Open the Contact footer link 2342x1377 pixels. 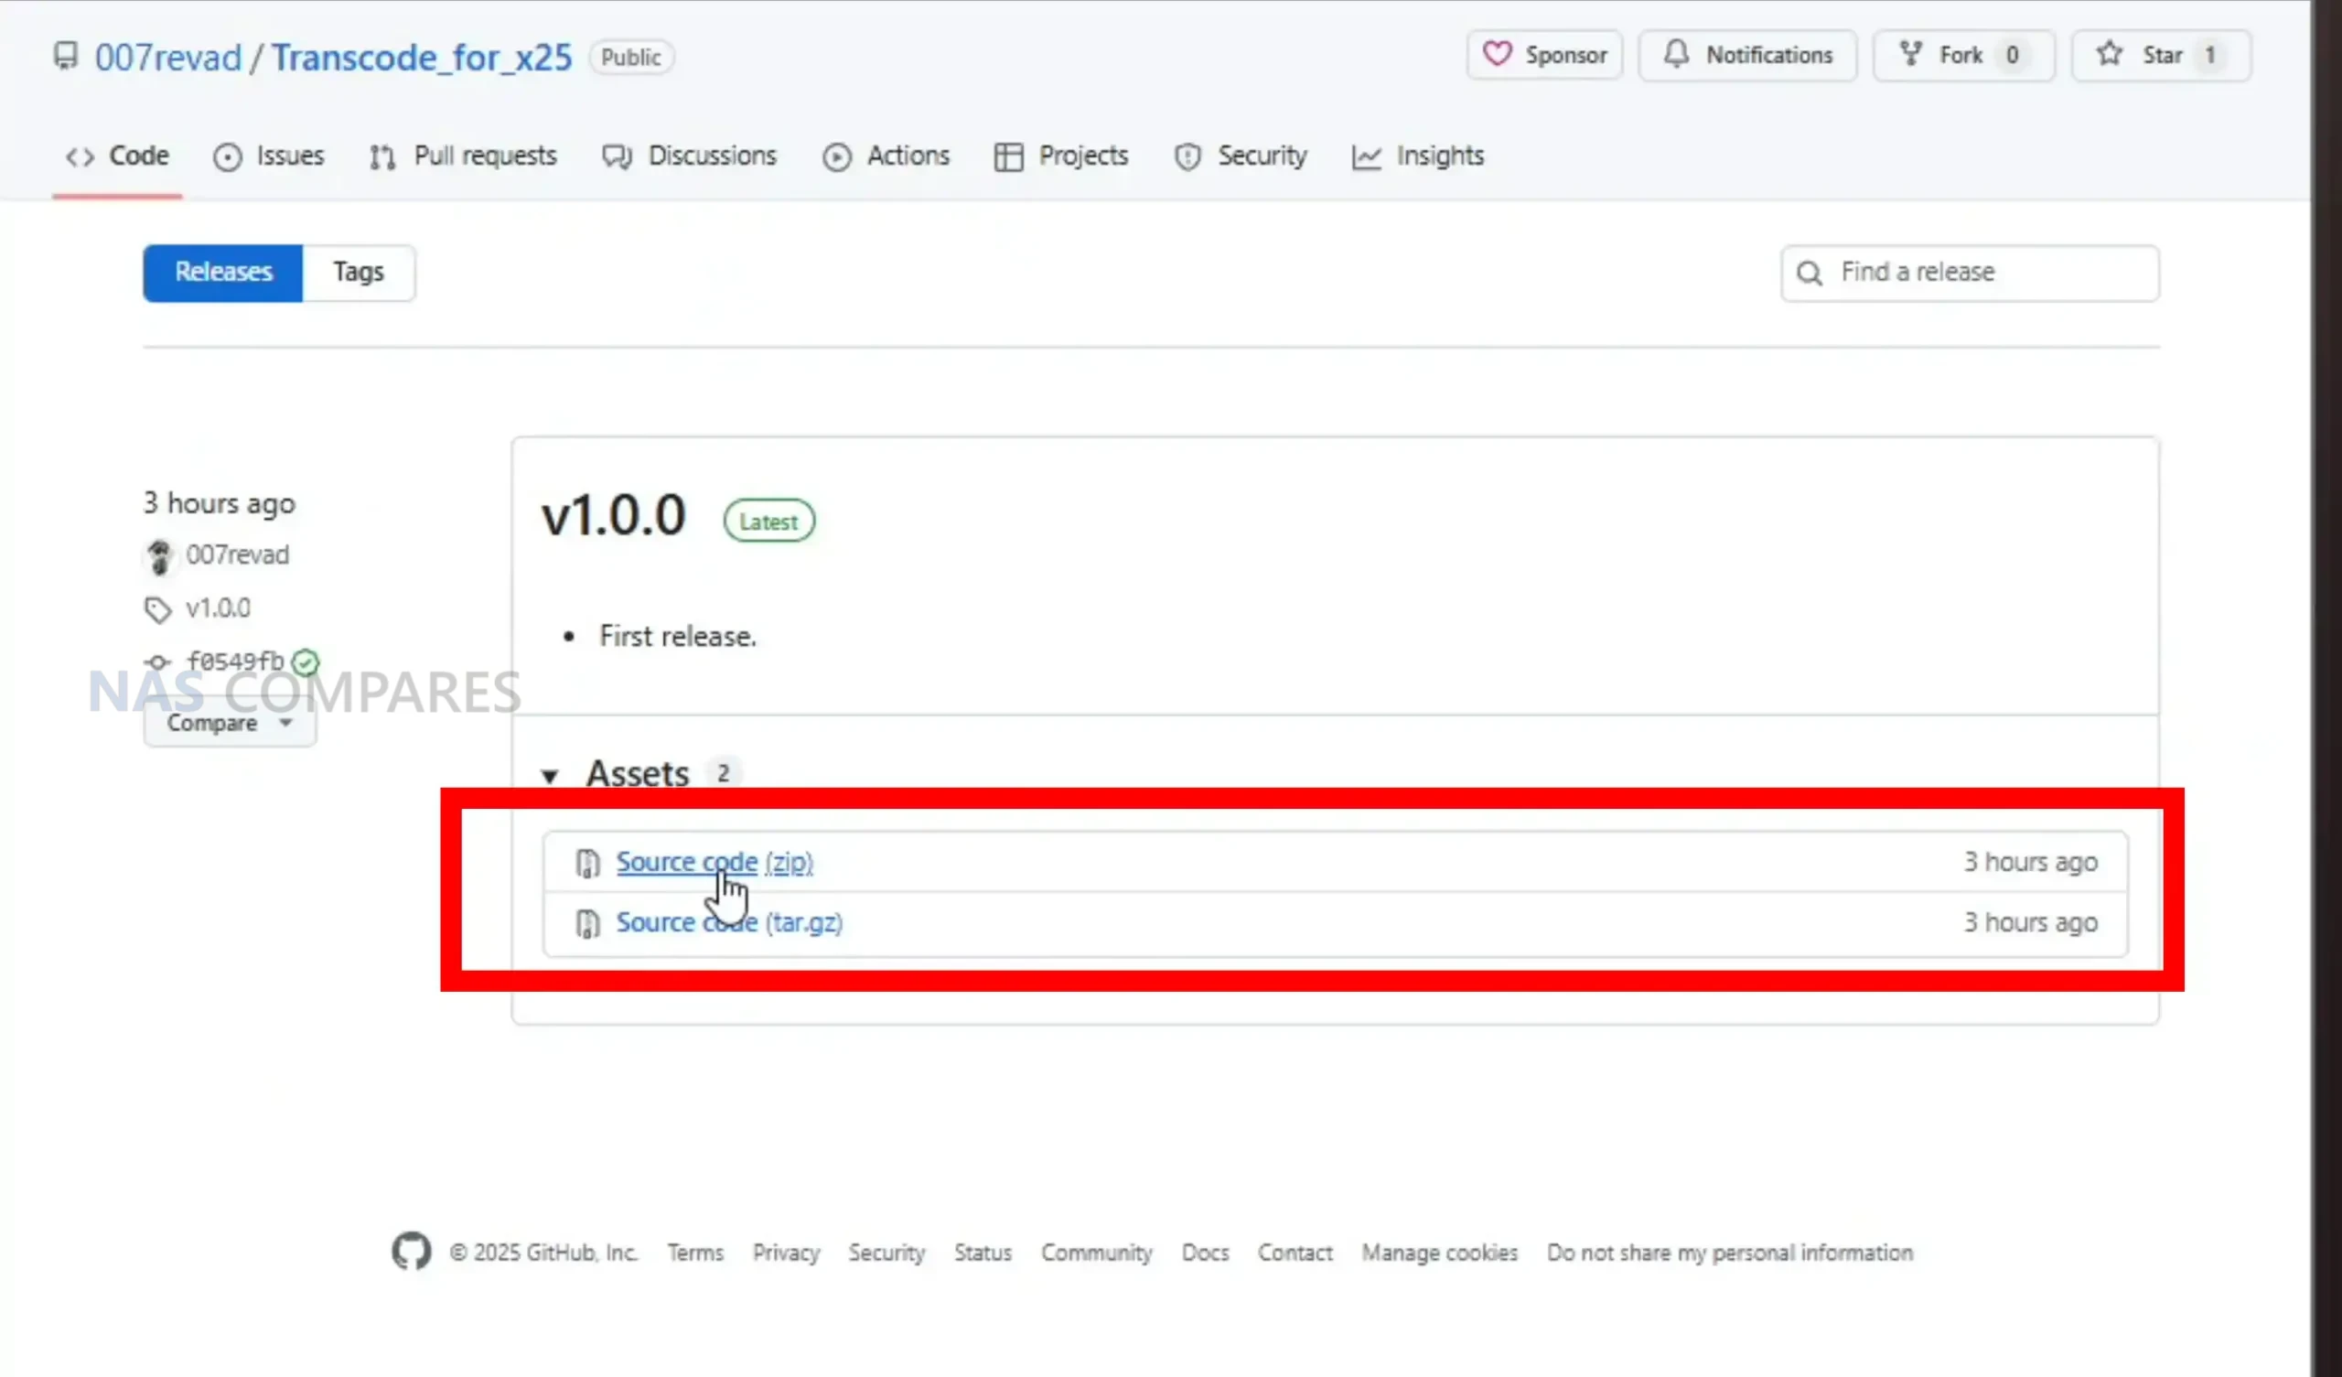click(x=1295, y=1253)
